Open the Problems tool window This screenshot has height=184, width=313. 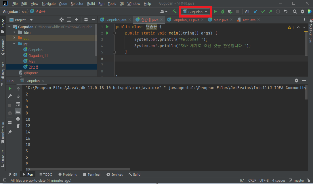[x=68, y=175]
